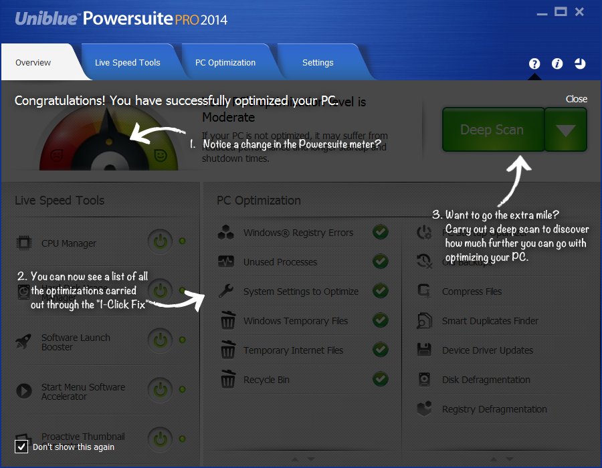Image resolution: width=602 pixels, height=468 pixels.
Task: Open Device Driver Updates link
Action: (488, 350)
